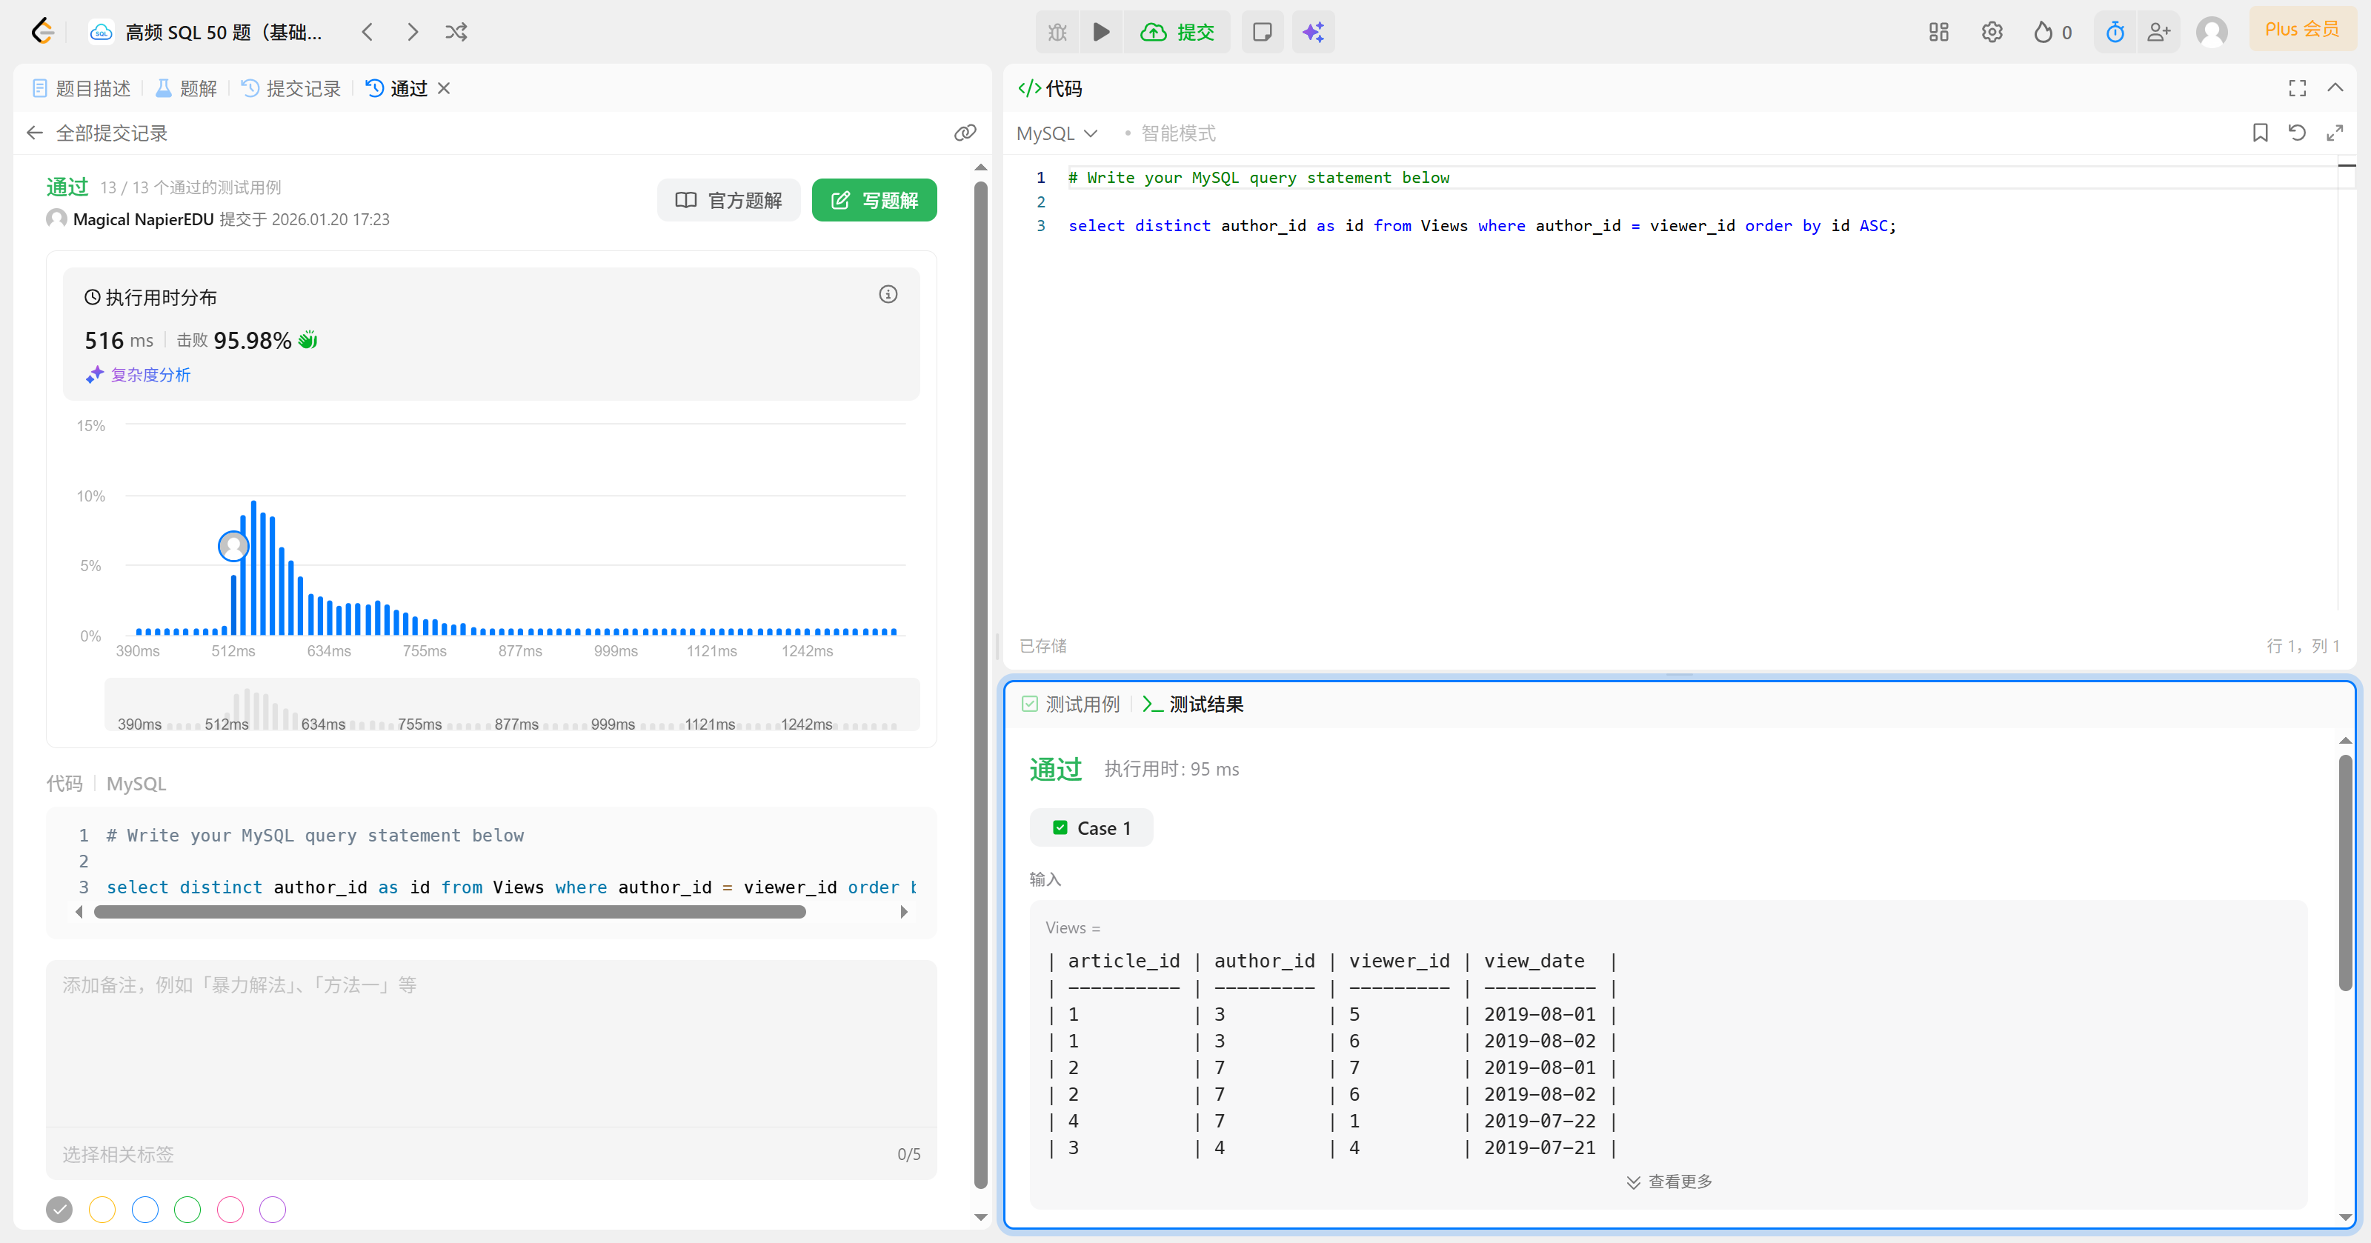Image resolution: width=2371 pixels, height=1243 pixels.
Task: Reset code with the undo icon
Action: tap(2296, 133)
